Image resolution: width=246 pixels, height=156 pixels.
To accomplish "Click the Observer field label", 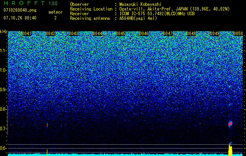I will pyautogui.click(x=79, y=4).
